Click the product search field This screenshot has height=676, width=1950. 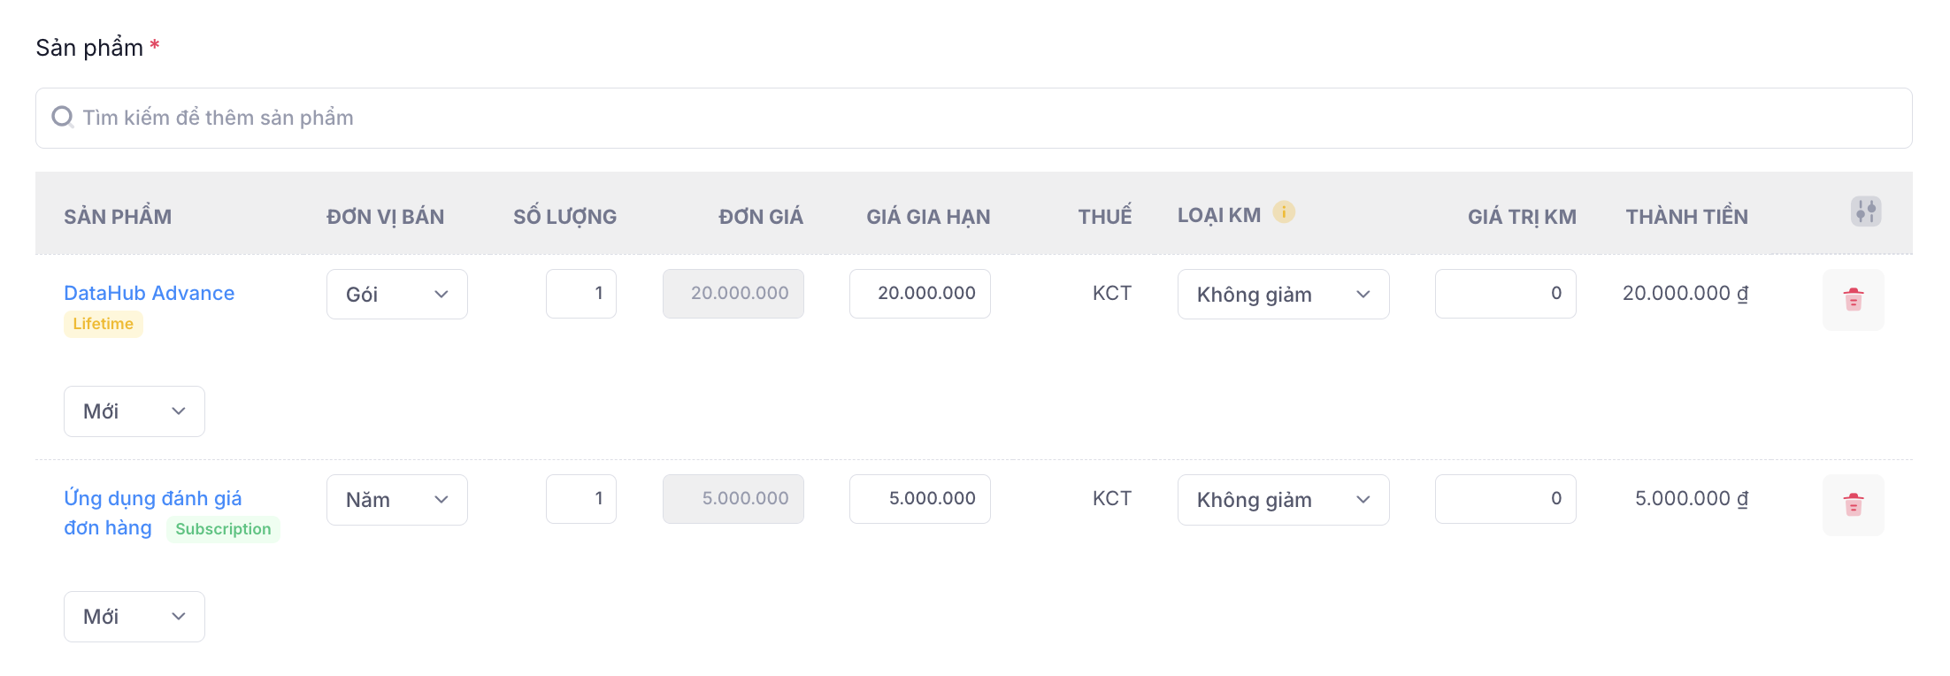coord(973,118)
